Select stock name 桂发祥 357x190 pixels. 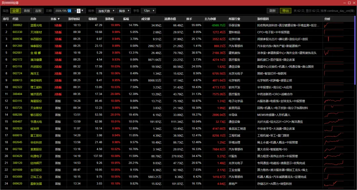35,129
